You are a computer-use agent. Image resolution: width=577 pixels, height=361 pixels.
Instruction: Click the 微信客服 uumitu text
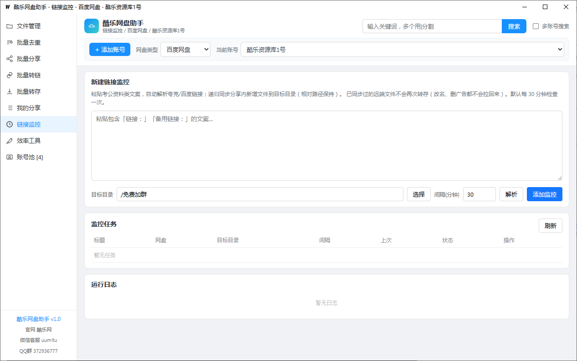tap(38, 340)
